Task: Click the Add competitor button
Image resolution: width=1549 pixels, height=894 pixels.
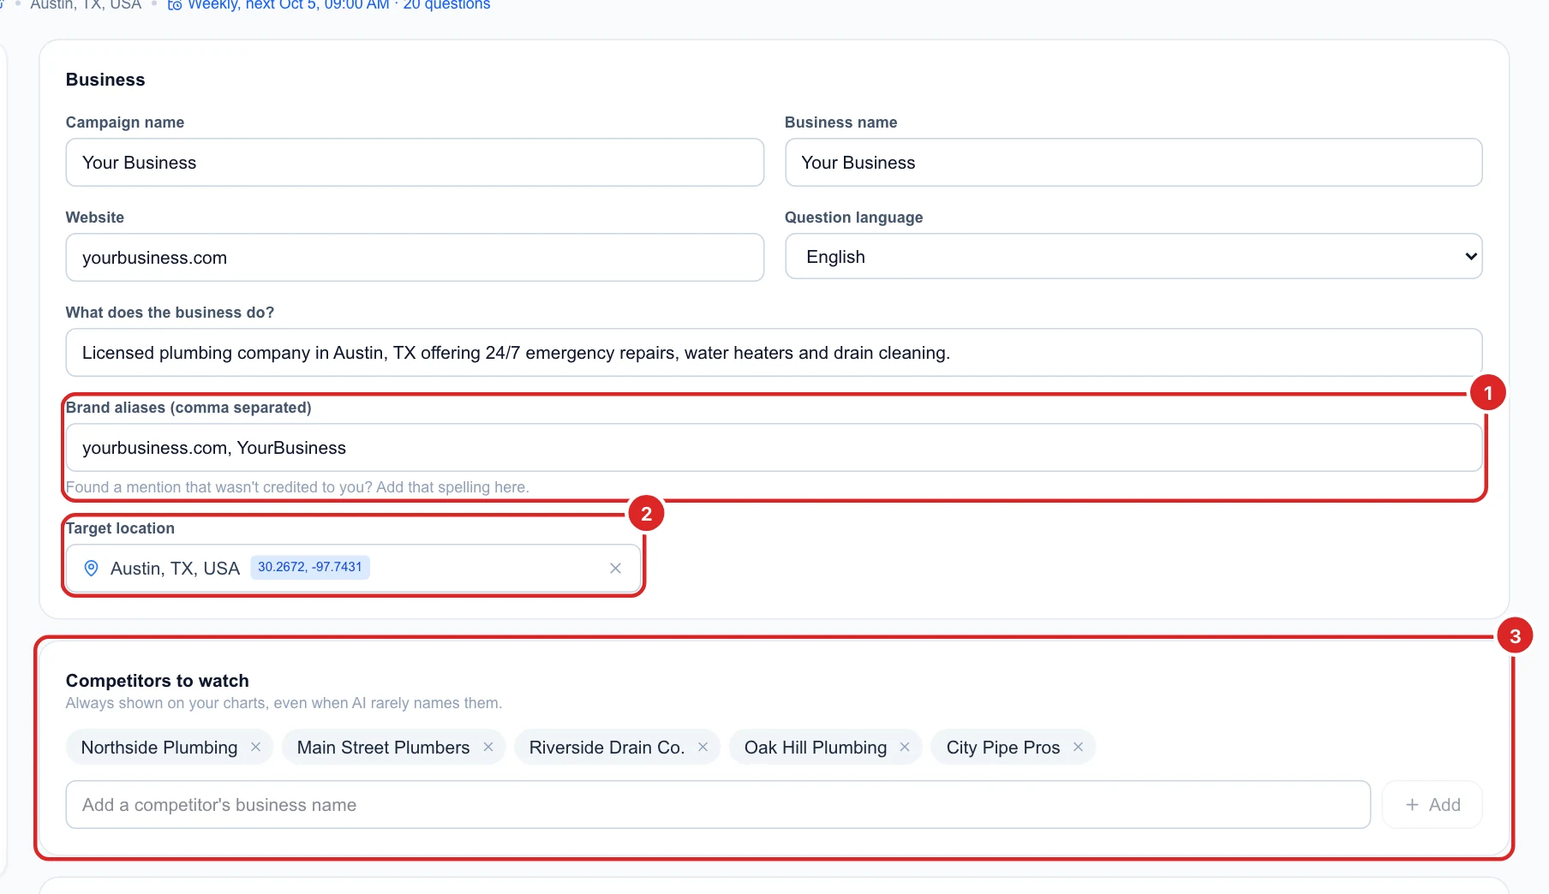Action: 1432,804
